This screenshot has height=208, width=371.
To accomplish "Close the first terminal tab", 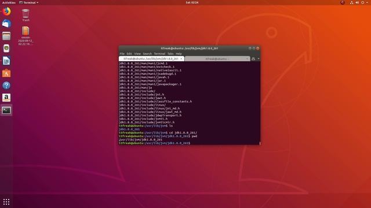I will (x=181, y=59).
